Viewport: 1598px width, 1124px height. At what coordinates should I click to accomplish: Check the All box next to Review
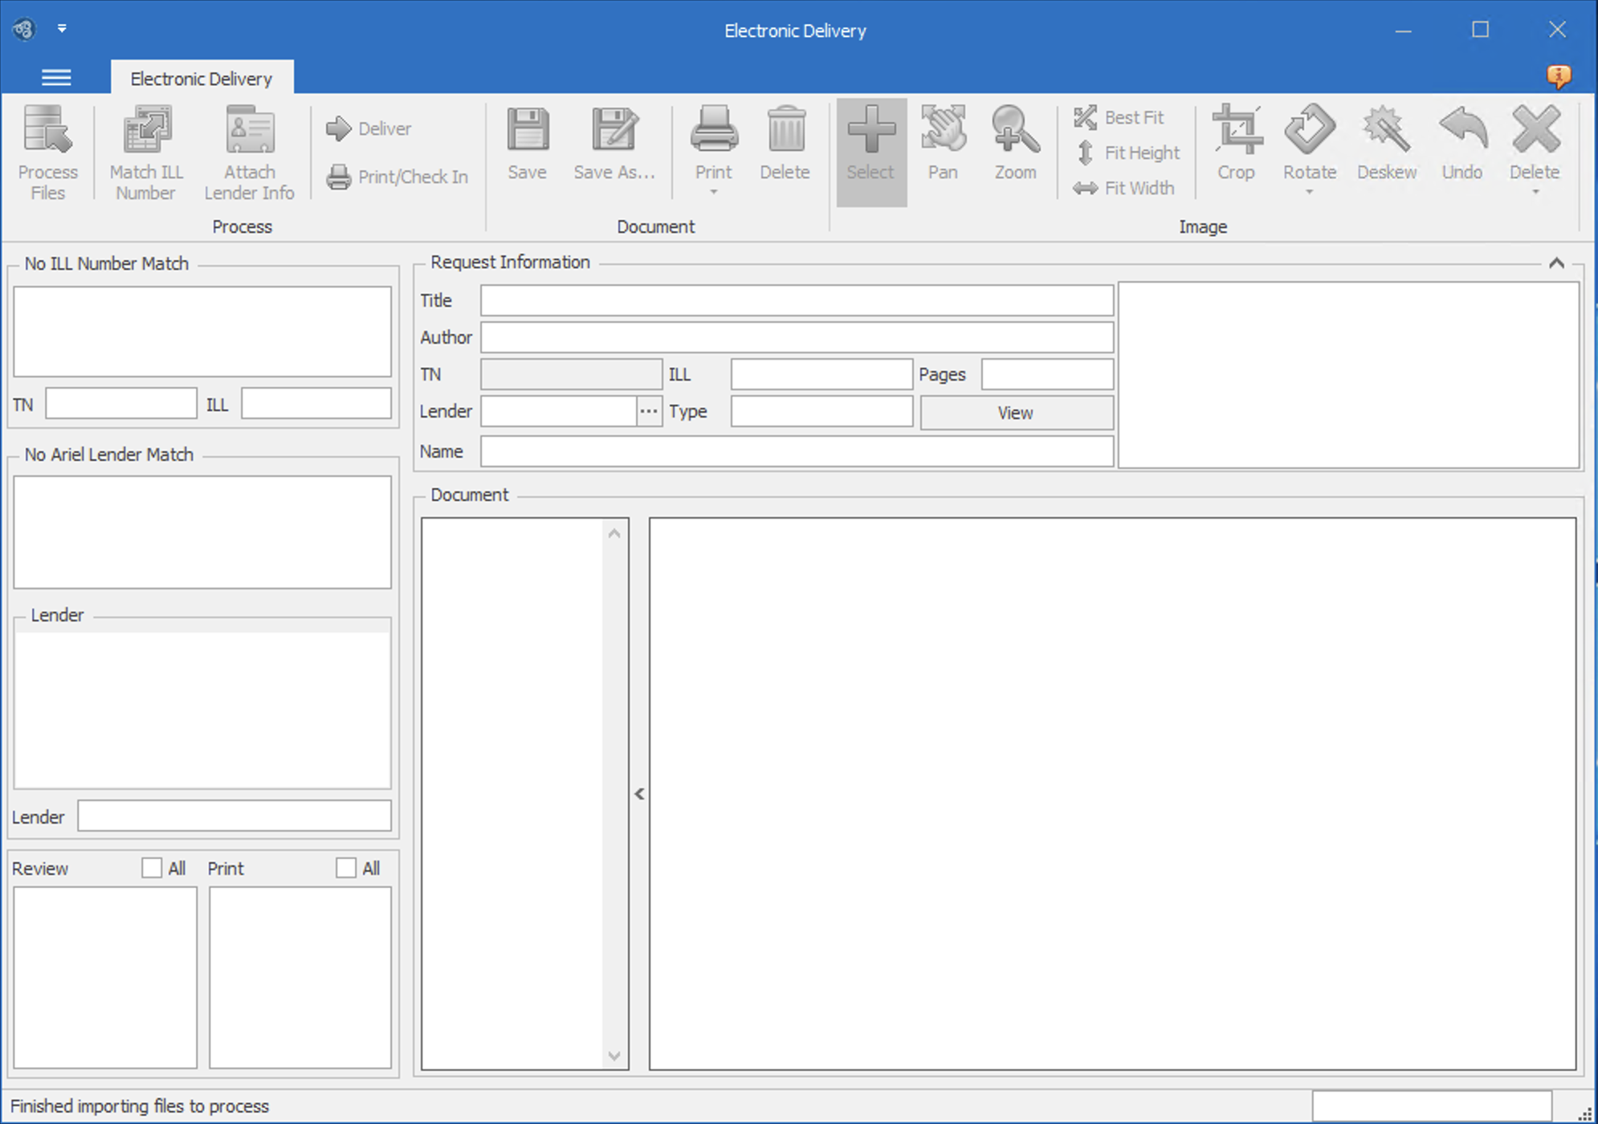pos(153,867)
